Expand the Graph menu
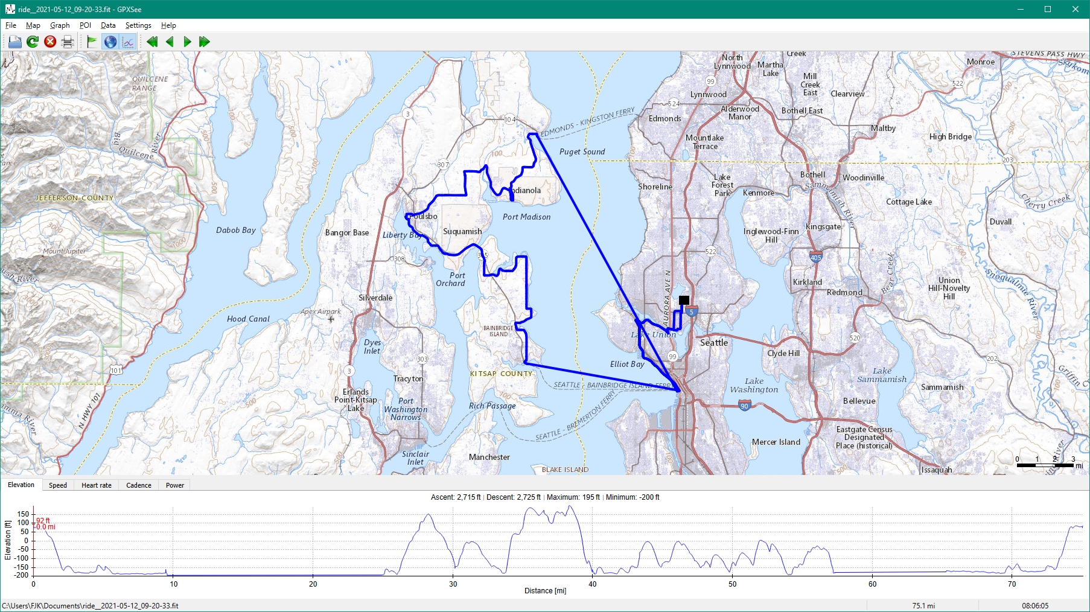The width and height of the screenshot is (1090, 612). click(60, 25)
